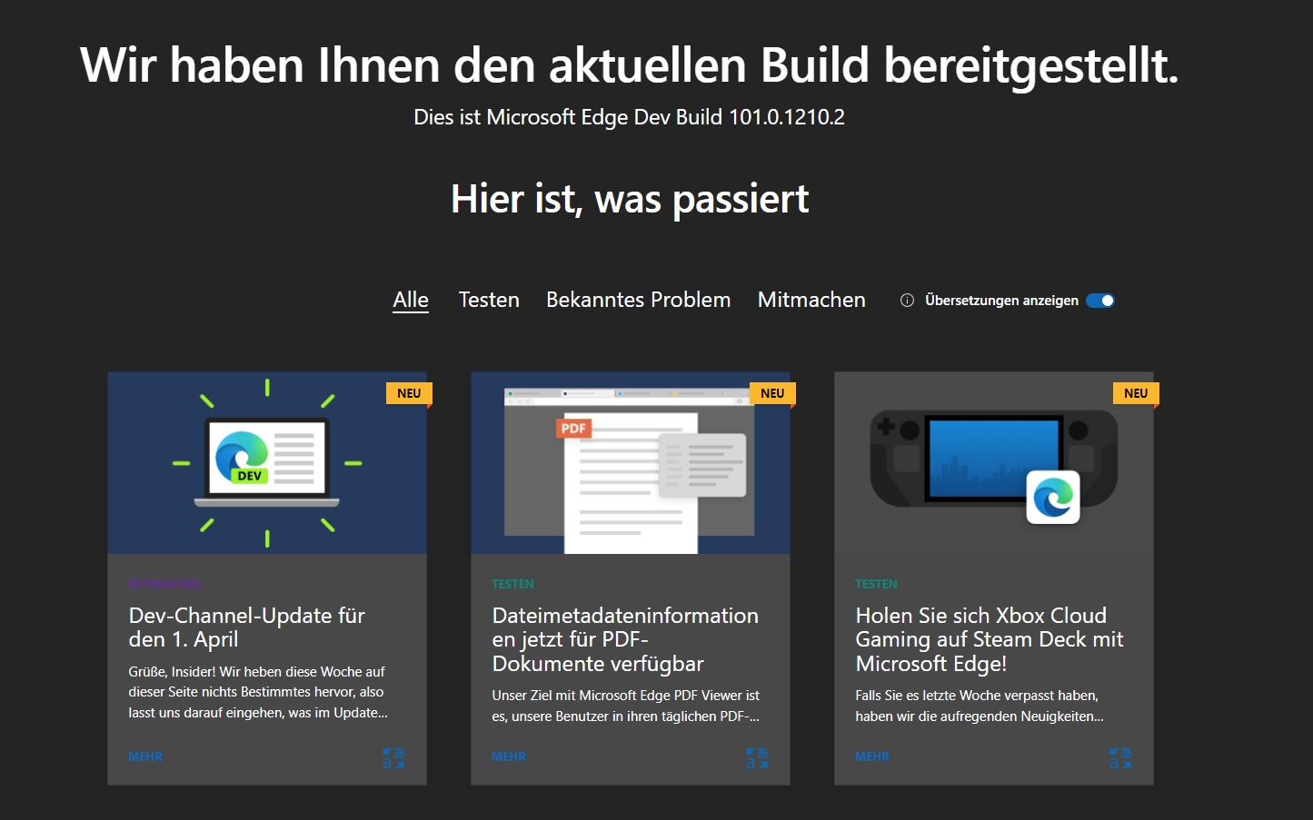The image size is (1313, 820).
Task: Click description starting Grüße, Insider!
Action: (258, 692)
